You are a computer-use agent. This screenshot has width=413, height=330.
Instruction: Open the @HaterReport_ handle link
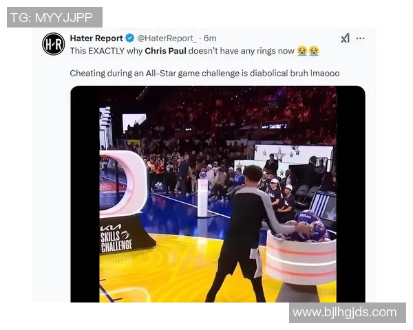coord(167,38)
